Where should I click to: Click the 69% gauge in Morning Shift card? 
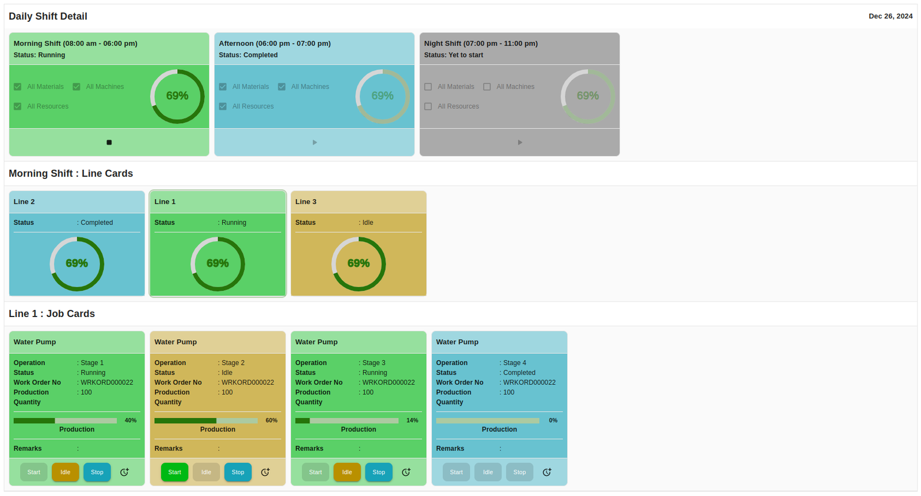click(177, 96)
